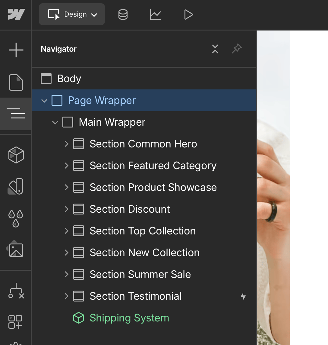Viewport: 328px width, 345px height.
Task: Pin the Navigator panel
Action: pos(237,49)
